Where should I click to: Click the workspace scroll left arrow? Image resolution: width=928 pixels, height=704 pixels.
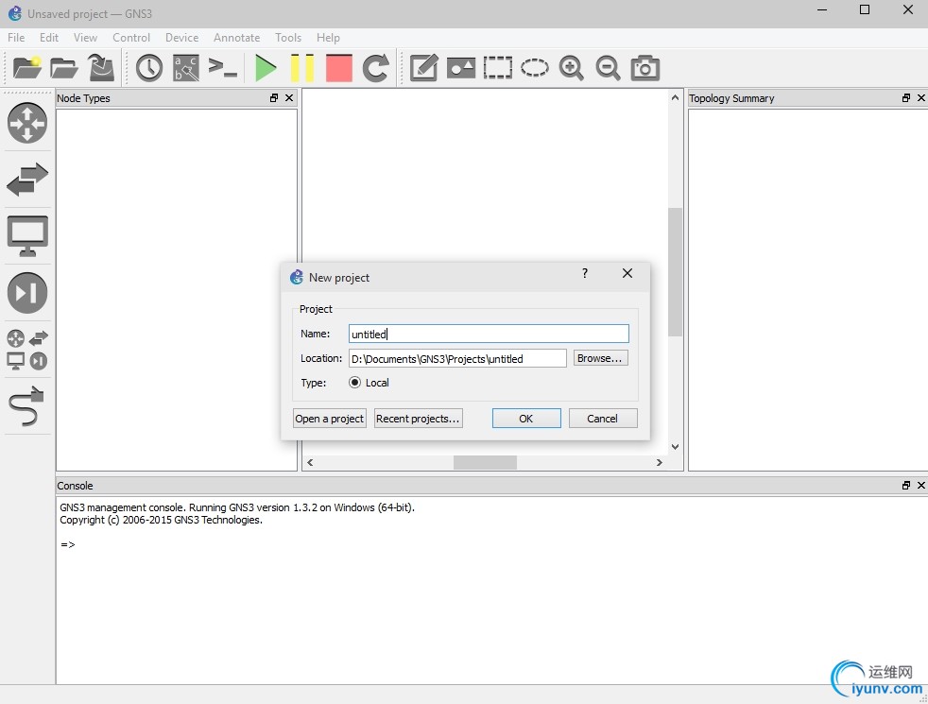[310, 463]
